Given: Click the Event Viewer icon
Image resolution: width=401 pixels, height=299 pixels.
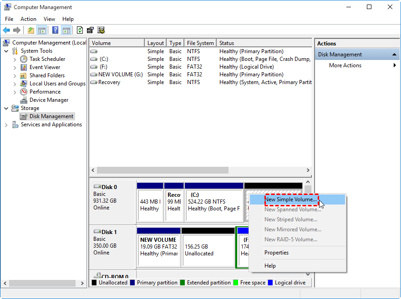Looking at the screenshot, I should [x=24, y=67].
